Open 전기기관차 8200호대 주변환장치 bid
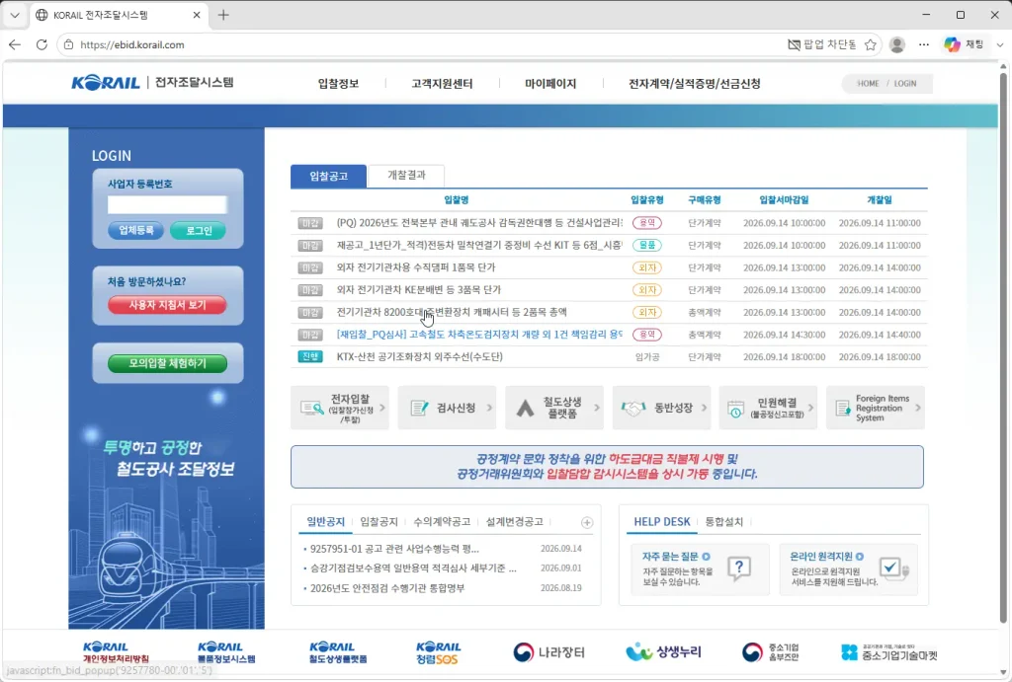1012x682 pixels. tap(452, 312)
